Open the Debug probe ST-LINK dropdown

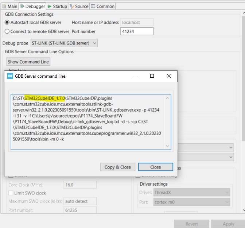64,43
